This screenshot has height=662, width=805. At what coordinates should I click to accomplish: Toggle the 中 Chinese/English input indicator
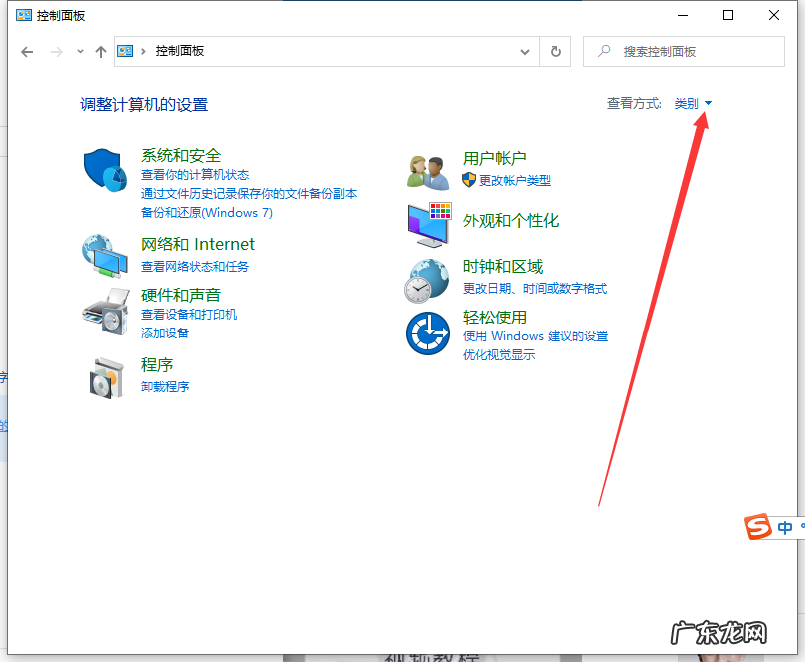pos(783,527)
